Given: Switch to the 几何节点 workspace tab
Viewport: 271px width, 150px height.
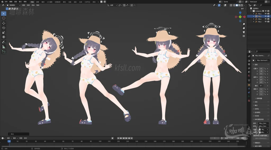Looking at the screenshot, I should click(x=87, y=2).
